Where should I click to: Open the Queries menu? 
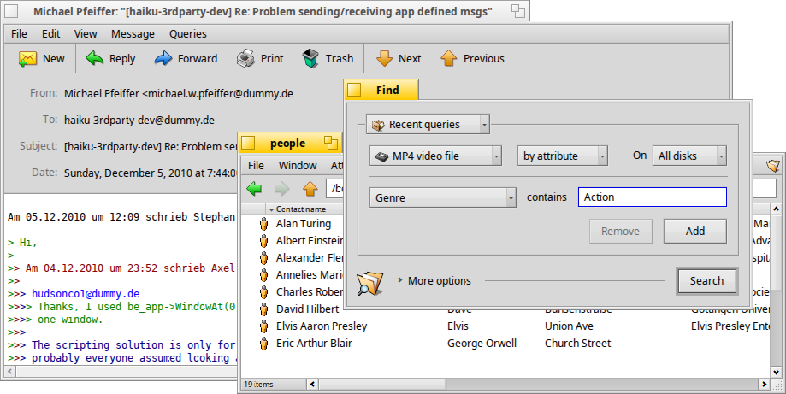click(x=187, y=33)
